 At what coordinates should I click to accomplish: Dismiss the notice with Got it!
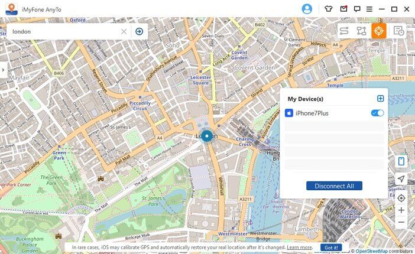coord(331,248)
